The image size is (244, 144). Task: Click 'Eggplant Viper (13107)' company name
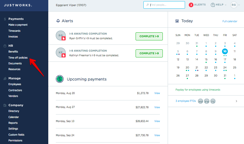click(71, 5)
